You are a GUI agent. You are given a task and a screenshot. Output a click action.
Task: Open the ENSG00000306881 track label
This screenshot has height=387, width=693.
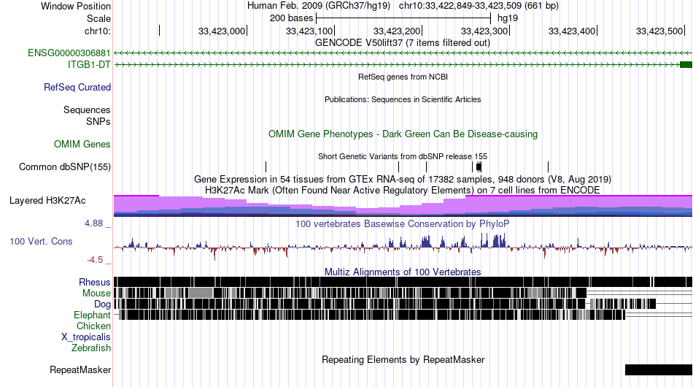point(69,53)
